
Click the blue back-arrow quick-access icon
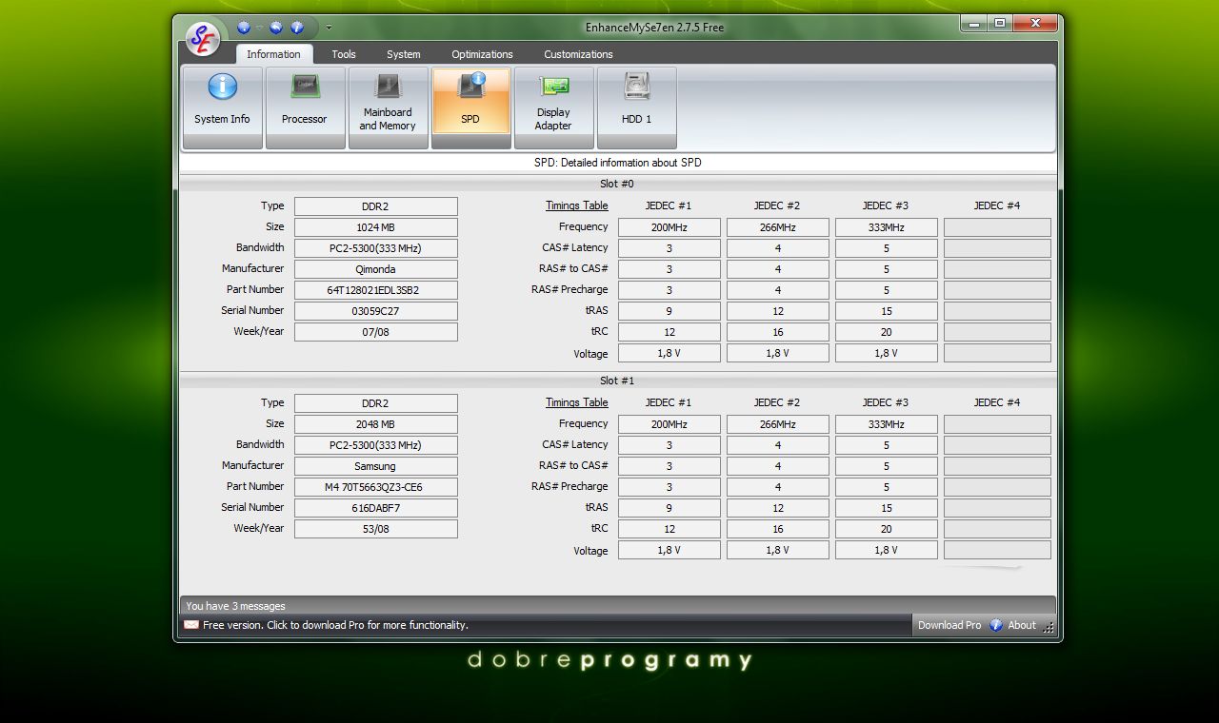(x=276, y=28)
